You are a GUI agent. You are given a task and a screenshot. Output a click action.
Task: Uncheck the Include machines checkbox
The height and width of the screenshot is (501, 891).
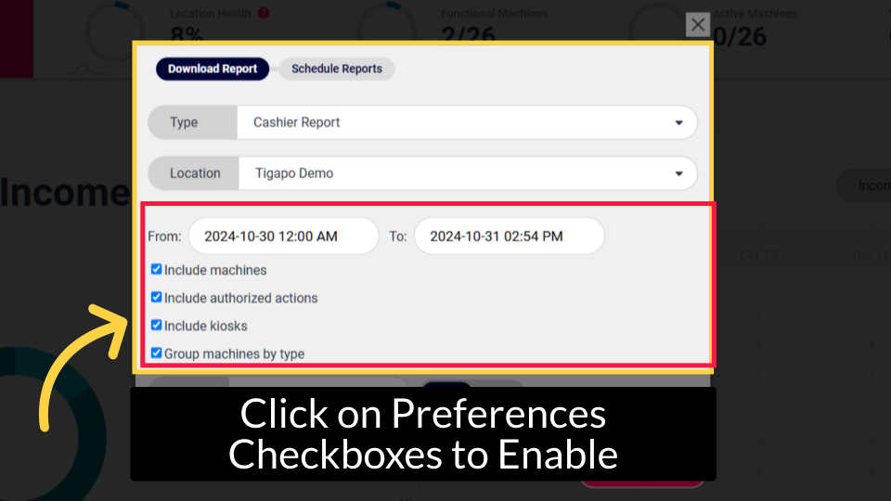tap(156, 269)
